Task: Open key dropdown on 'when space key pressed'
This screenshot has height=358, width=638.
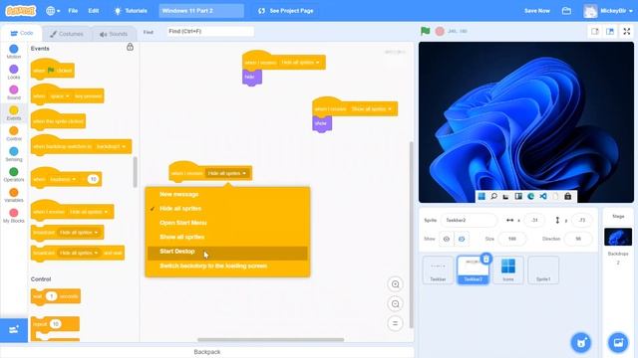Action: pyautogui.click(x=60, y=96)
